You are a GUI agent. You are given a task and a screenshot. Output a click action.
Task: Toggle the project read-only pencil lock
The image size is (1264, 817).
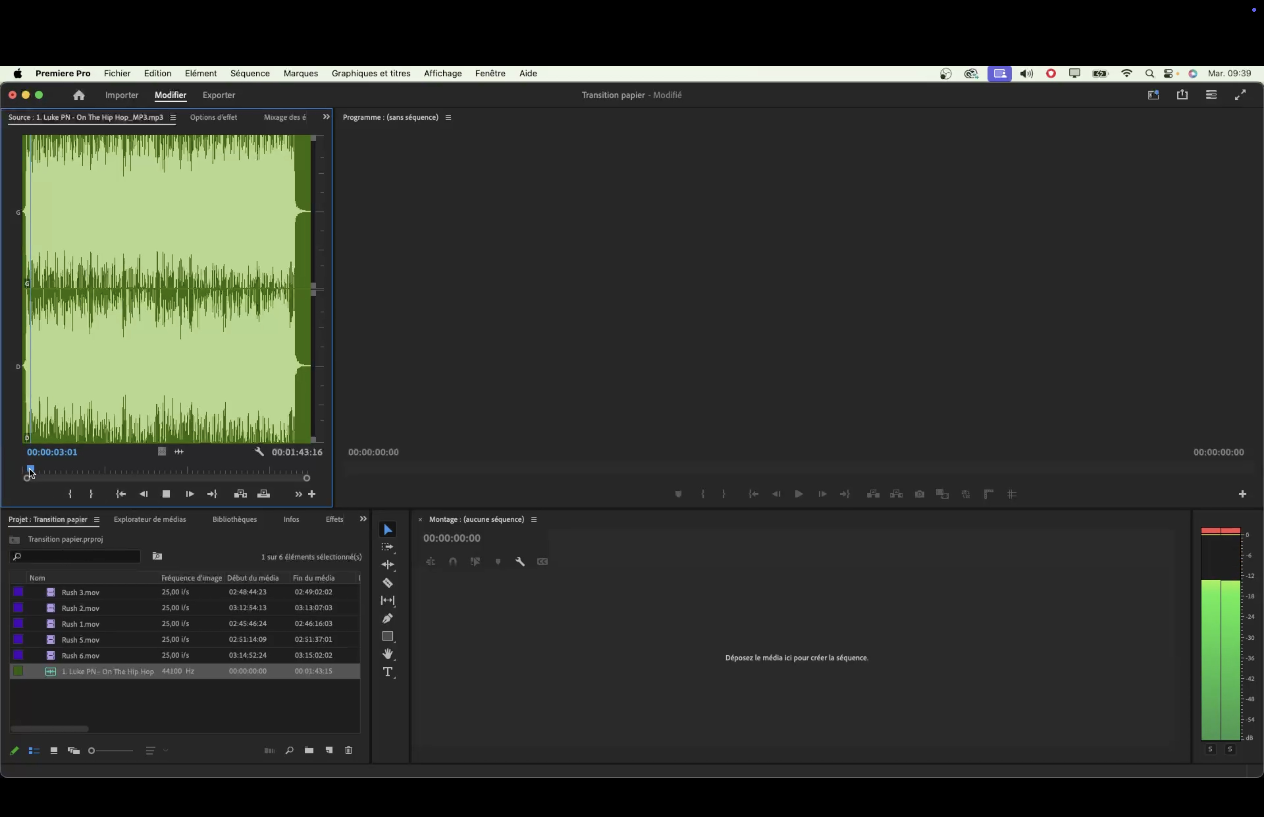tap(14, 751)
